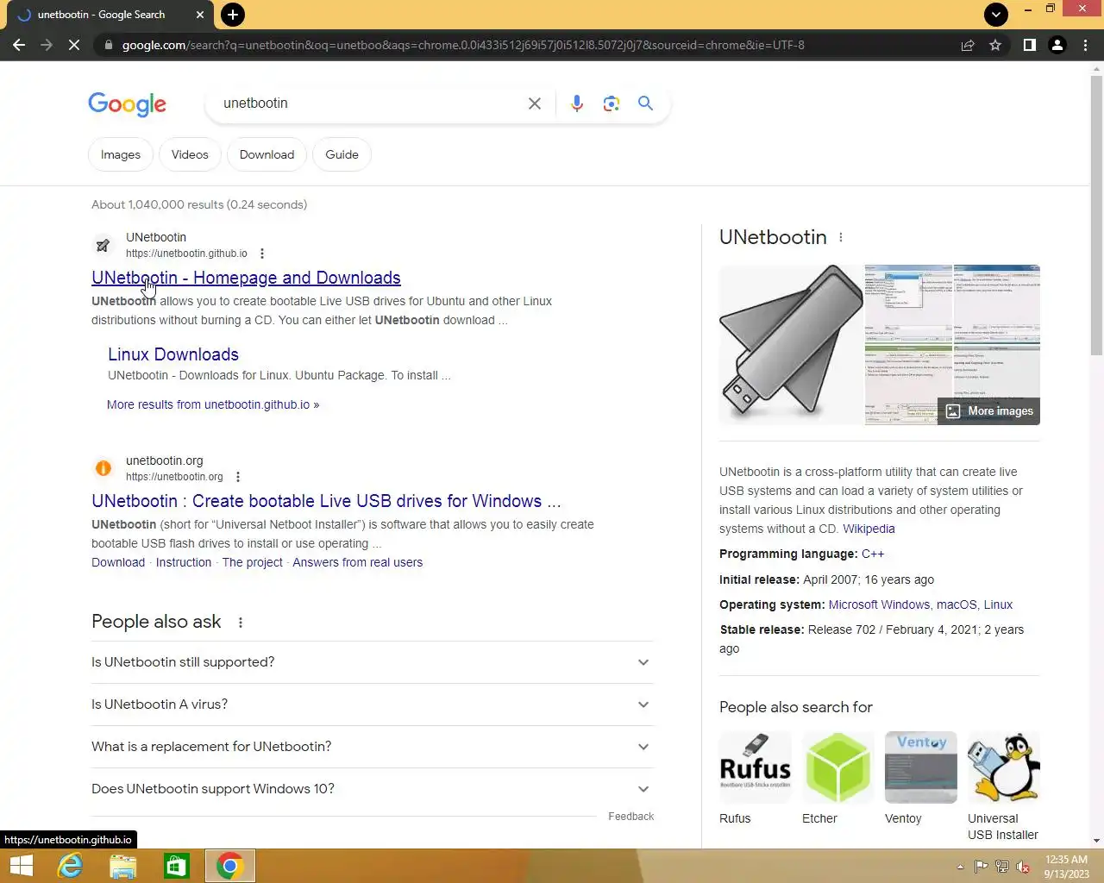The width and height of the screenshot is (1104, 883).
Task: Expand Does UNetbootin support Windows 10?
Action: 373,789
